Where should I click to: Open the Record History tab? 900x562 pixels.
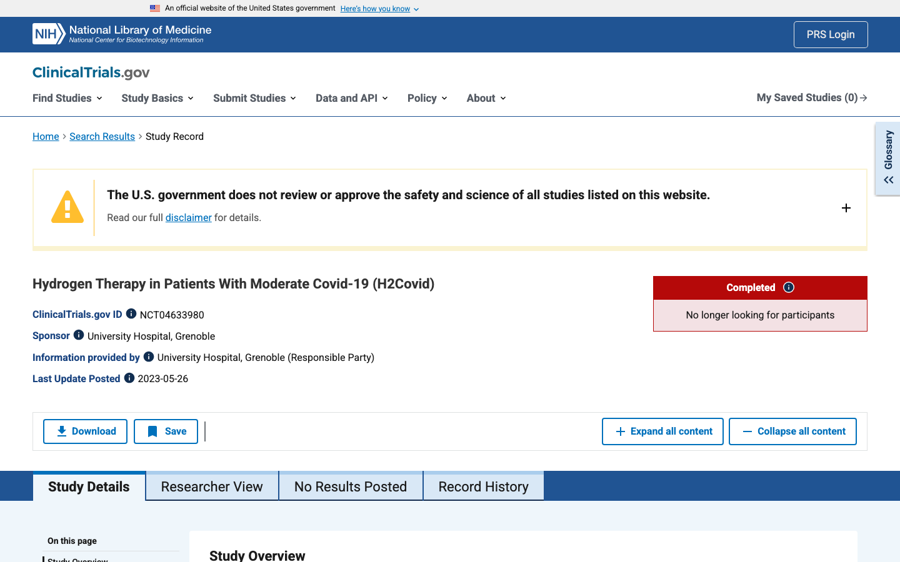pos(484,486)
